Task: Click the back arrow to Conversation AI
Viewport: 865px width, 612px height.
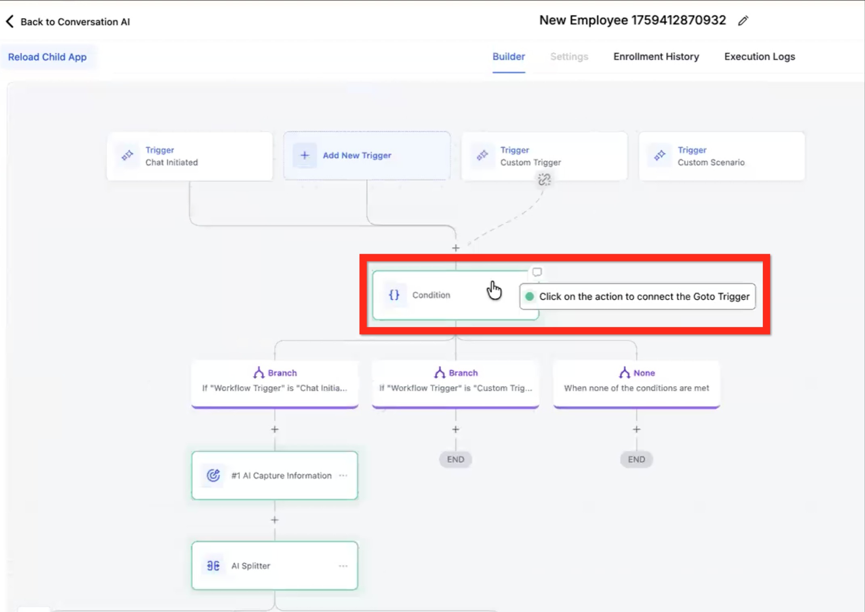Action: tap(10, 21)
